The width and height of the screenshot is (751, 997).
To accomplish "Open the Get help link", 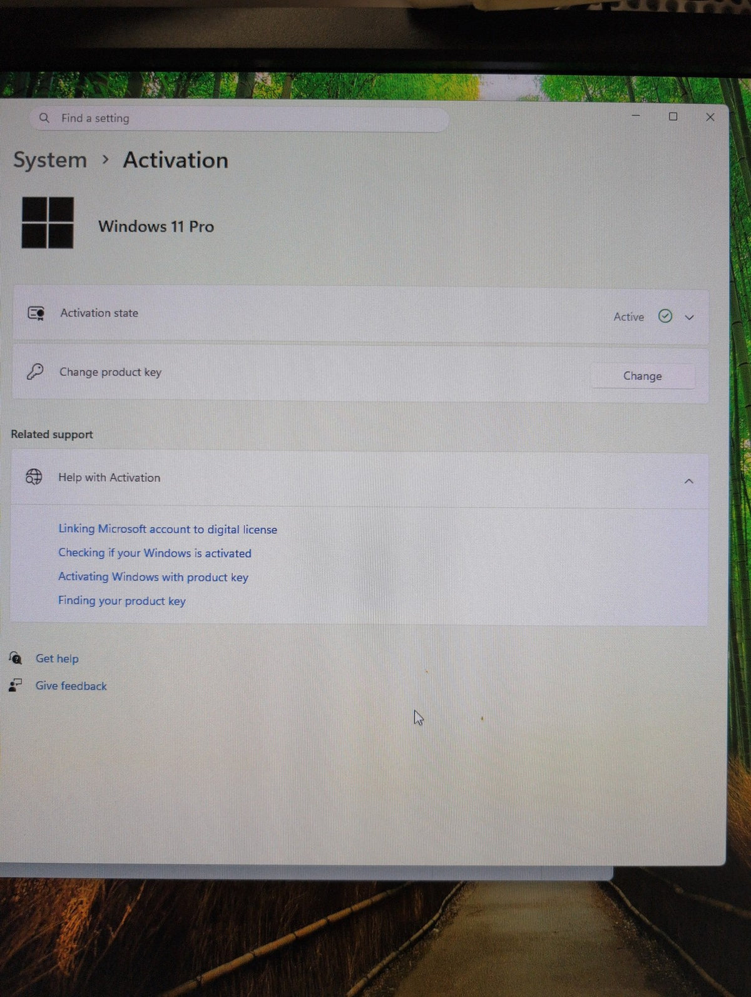I will (x=57, y=658).
